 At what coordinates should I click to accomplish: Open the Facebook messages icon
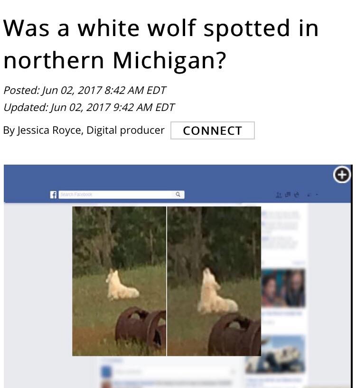288,195
